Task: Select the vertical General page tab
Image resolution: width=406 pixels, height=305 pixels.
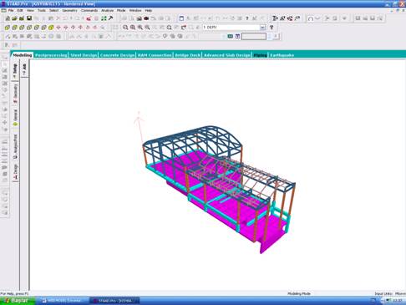Action: tap(15, 117)
